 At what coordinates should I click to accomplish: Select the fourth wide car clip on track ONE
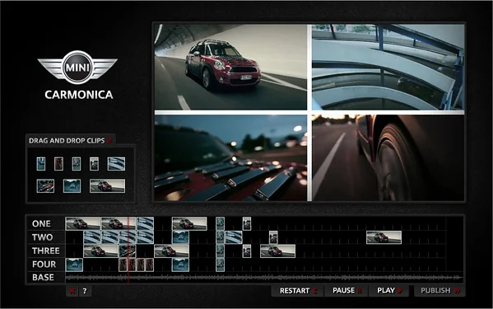pos(189,223)
